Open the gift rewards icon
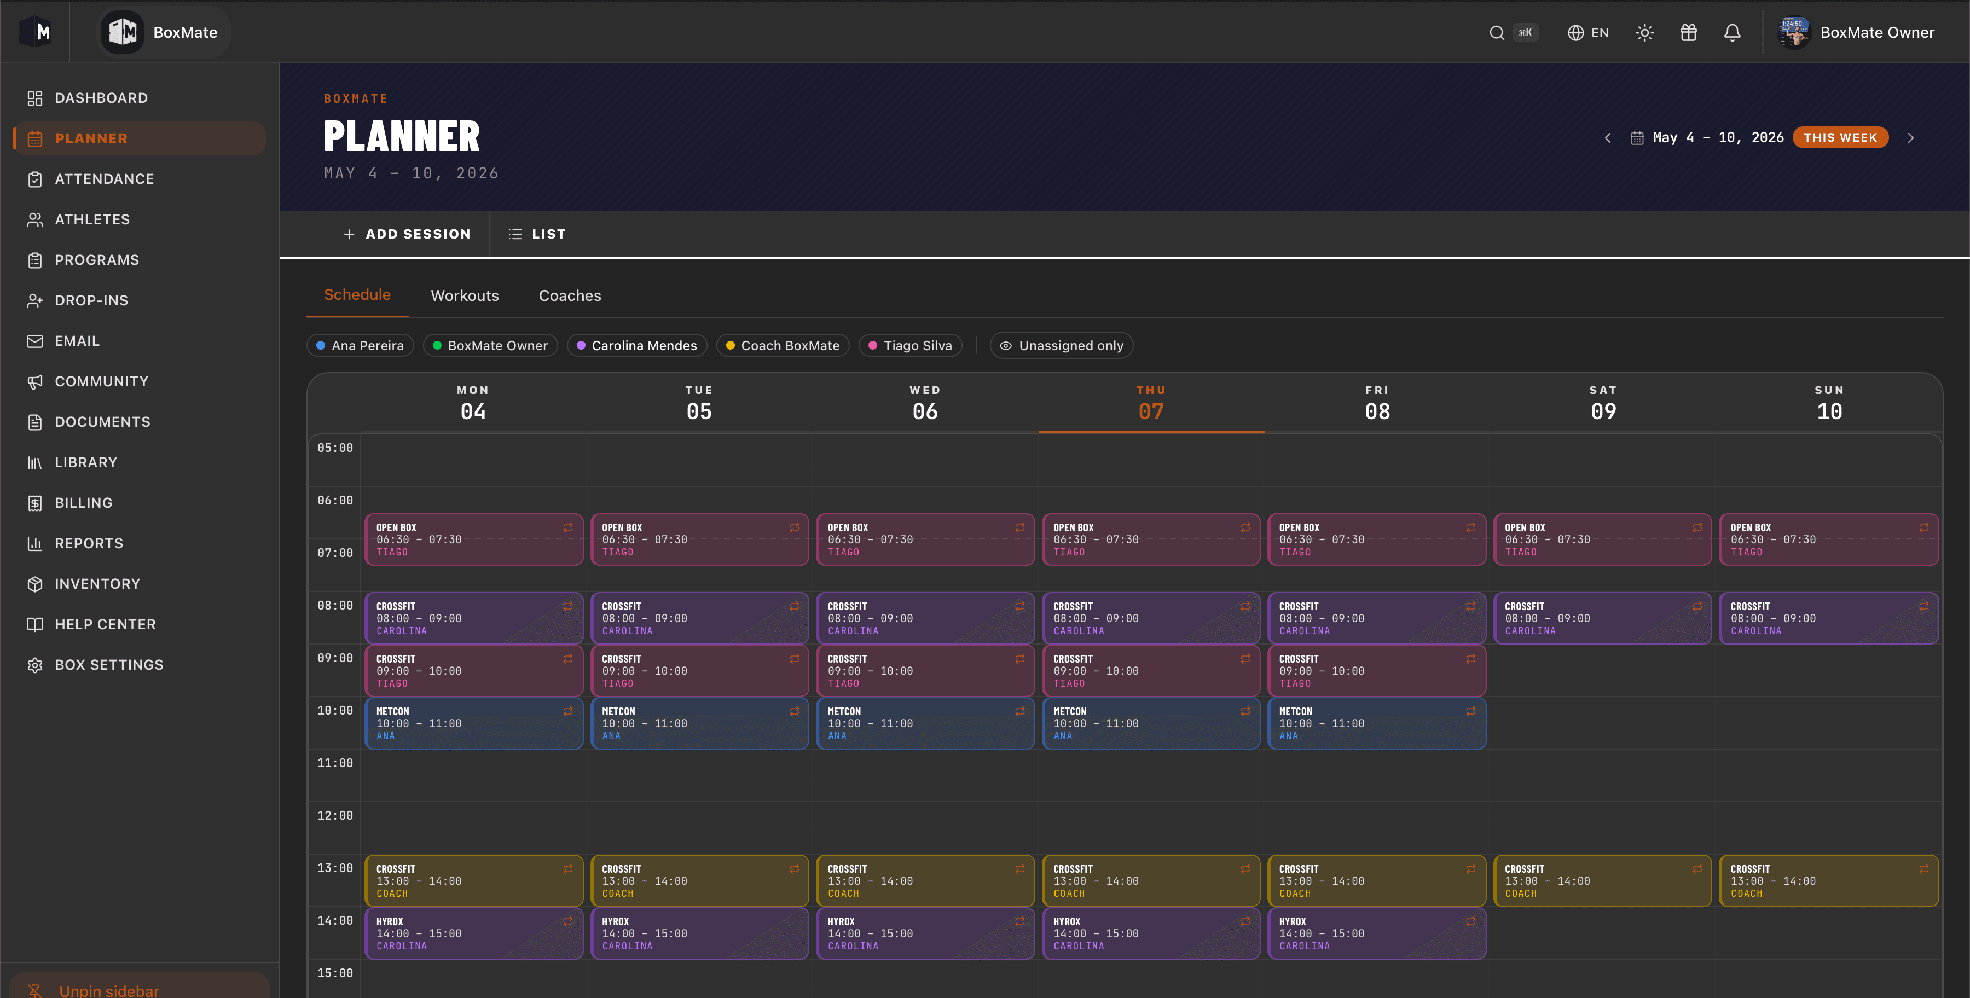 [1688, 33]
